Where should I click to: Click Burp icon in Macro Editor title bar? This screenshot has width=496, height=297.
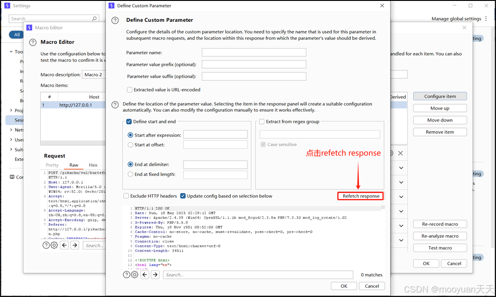(29, 28)
